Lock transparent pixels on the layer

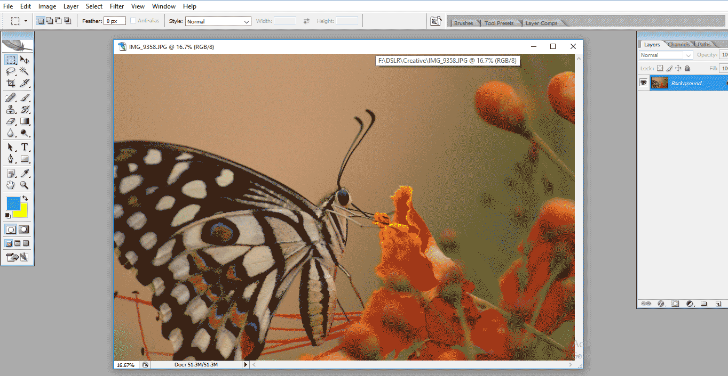tap(660, 68)
